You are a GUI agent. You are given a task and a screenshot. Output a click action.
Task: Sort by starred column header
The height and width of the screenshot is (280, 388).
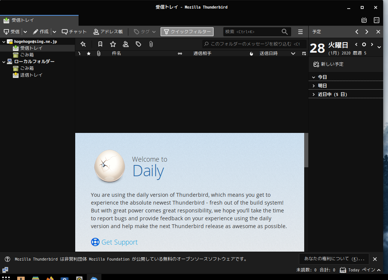(x=89, y=53)
